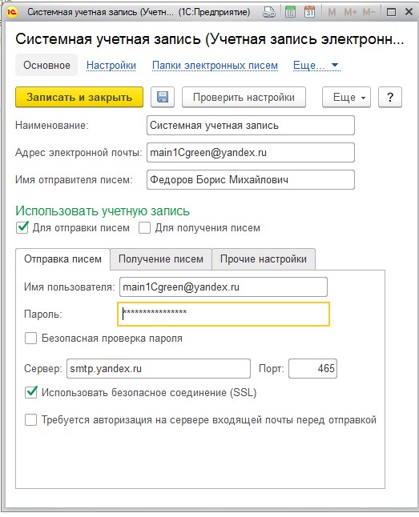The height and width of the screenshot is (517, 419).
Task: Click the M- memory subtract button
Action: (369, 13)
